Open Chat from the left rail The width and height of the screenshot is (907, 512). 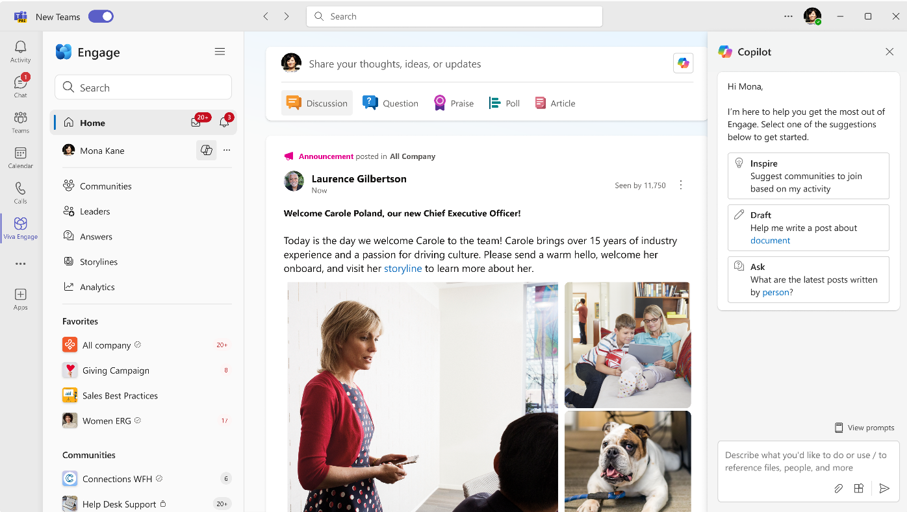[20, 84]
